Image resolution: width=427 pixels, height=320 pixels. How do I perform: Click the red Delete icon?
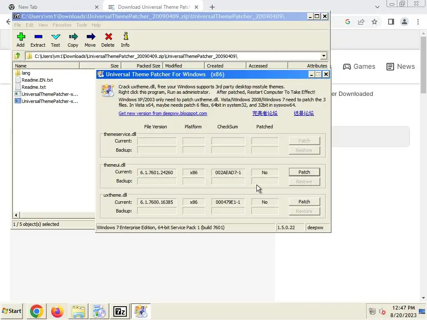[x=108, y=40]
